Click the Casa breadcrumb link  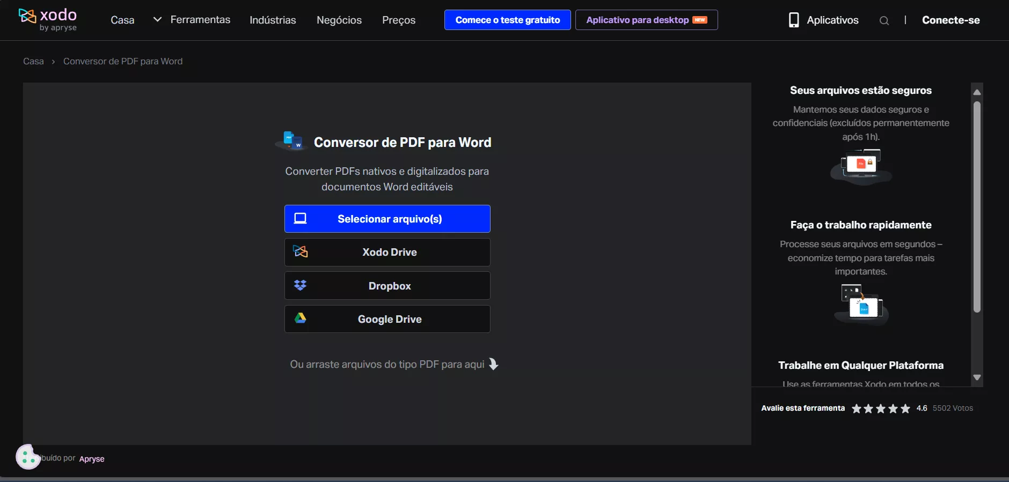(33, 61)
